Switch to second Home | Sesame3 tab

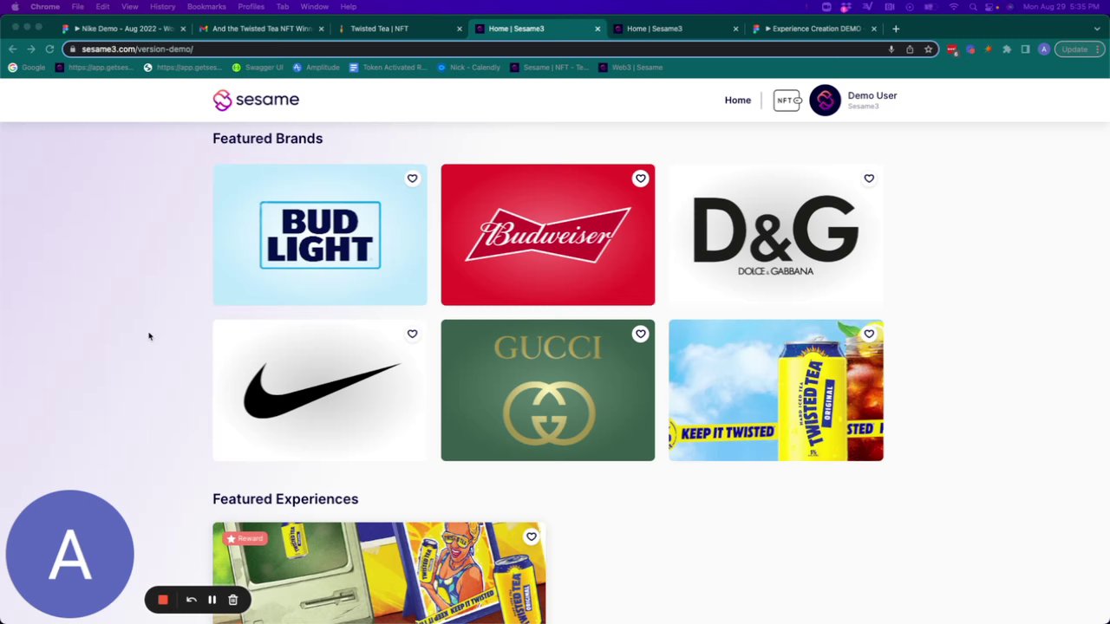pos(675,29)
